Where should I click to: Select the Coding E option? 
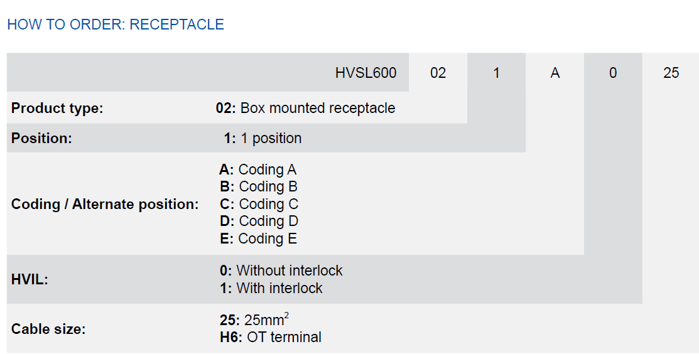pos(258,239)
